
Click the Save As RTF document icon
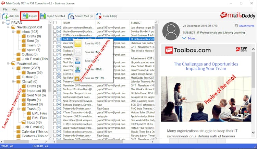pos(77,61)
